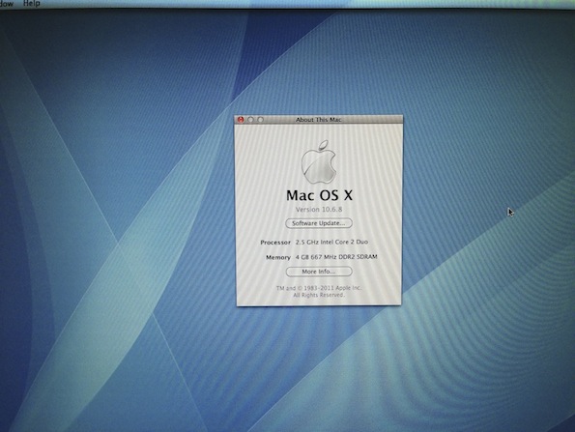Screen dimensions: 575x432
Task: Click the Software Update... button
Action: tap(319, 223)
